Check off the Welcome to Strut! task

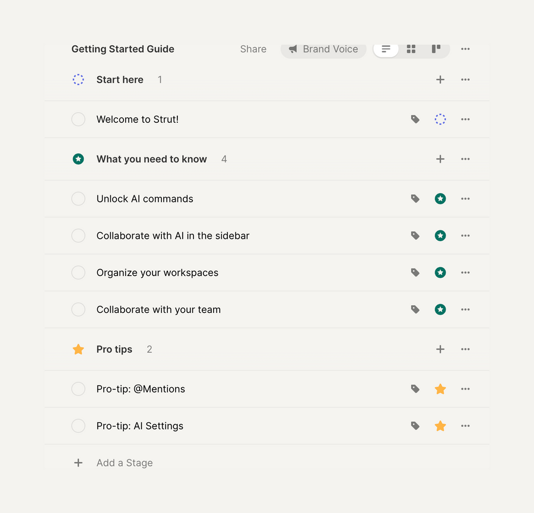point(78,119)
